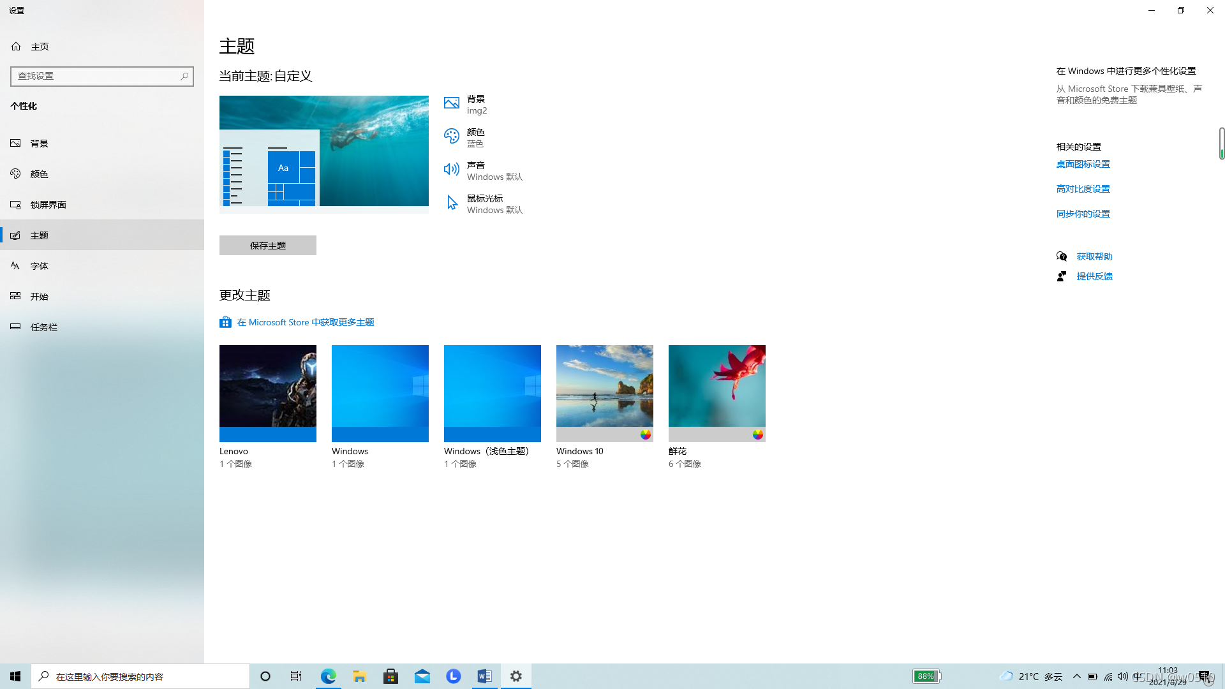Click the Home (主页) icon in sidebar

pos(16,47)
